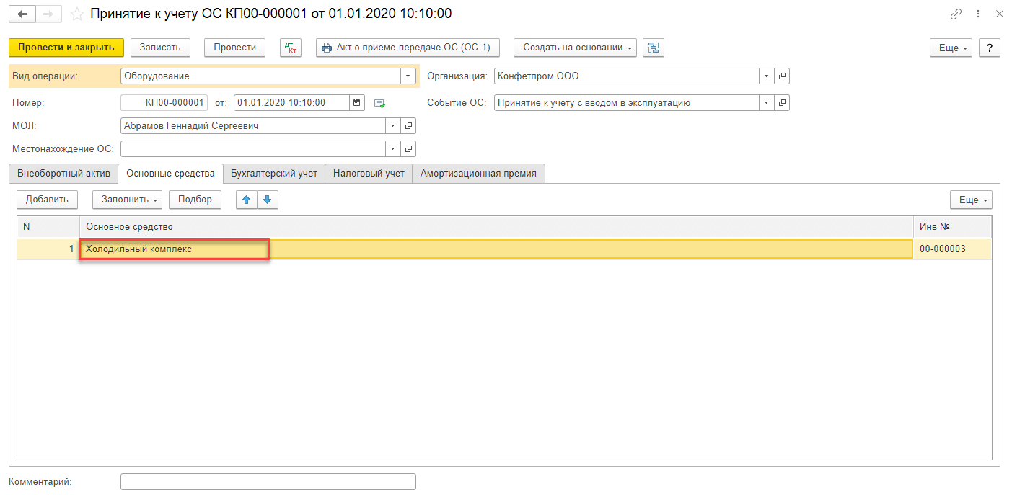Open calendar picker for document date

(357, 103)
